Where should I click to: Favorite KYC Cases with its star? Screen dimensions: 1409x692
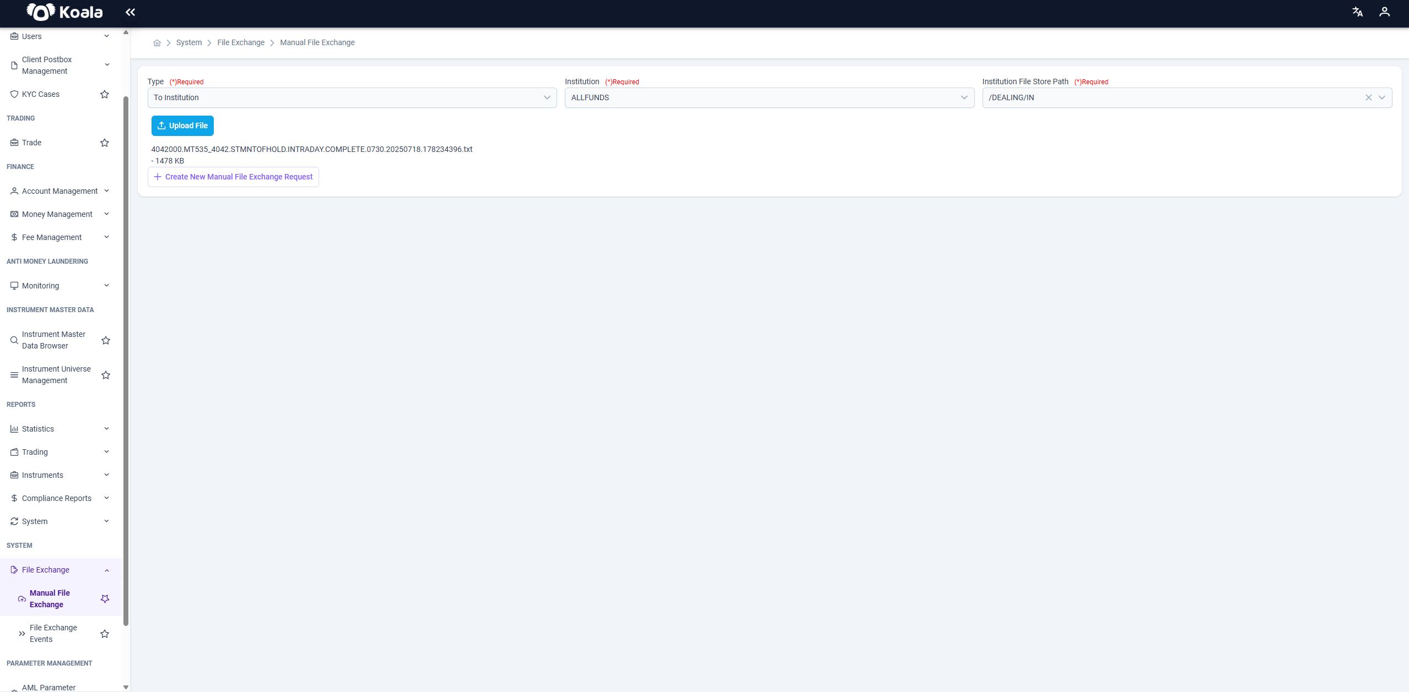tap(105, 94)
